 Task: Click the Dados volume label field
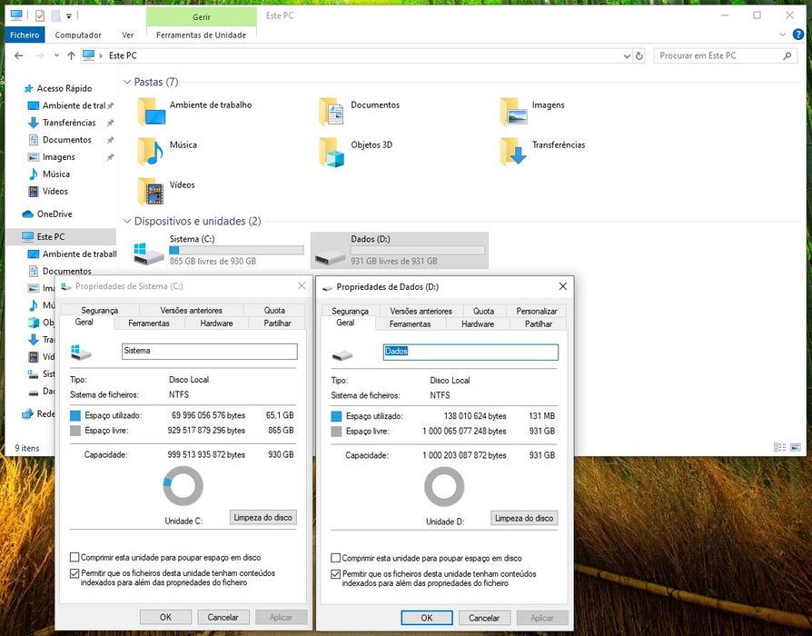[x=470, y=352]
